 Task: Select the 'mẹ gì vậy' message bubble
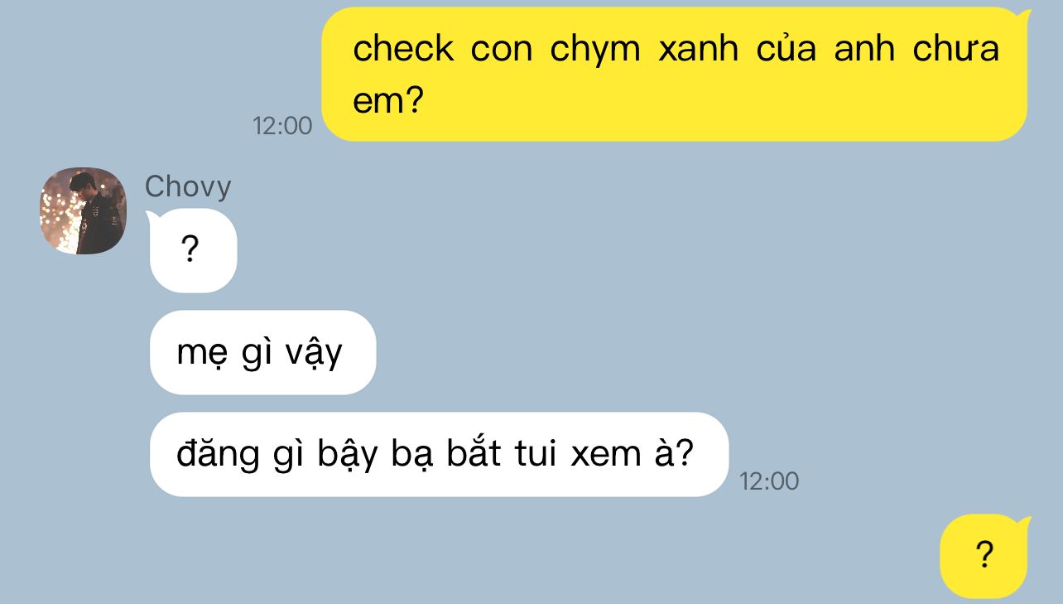pos(262,352)
